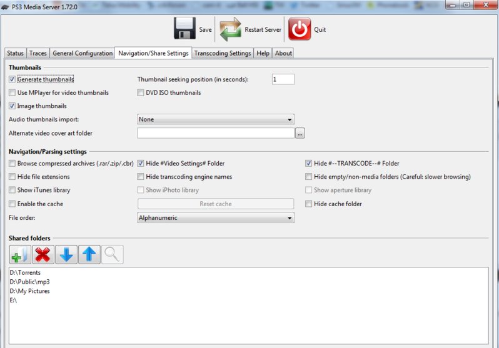This screenshot has height=348, width=499.
Task: Enable DVD ISO thumbnails
Action: tap(140, 92)
